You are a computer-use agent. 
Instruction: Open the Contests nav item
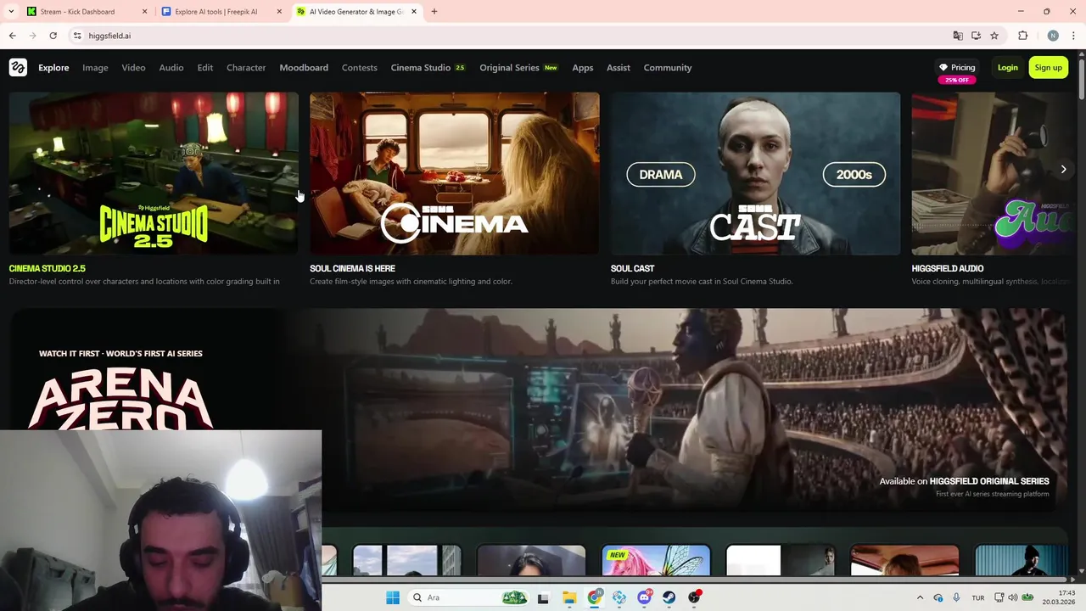pos(360,68)
